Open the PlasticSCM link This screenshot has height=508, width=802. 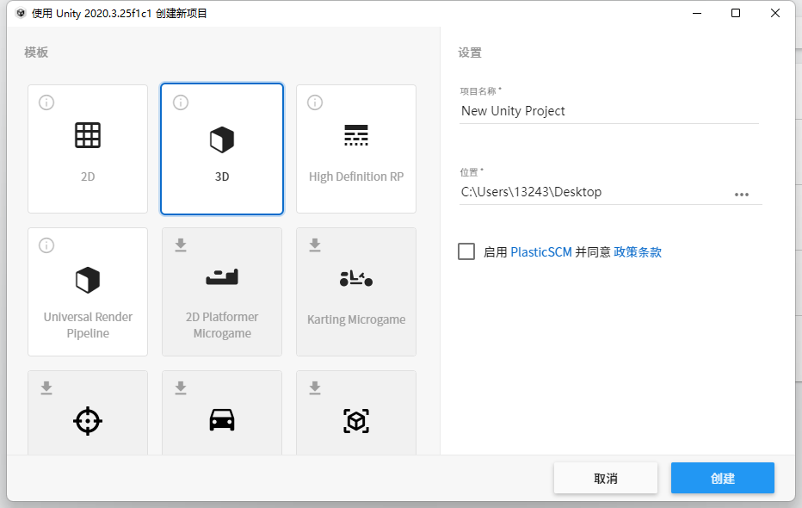pos(541,252)
